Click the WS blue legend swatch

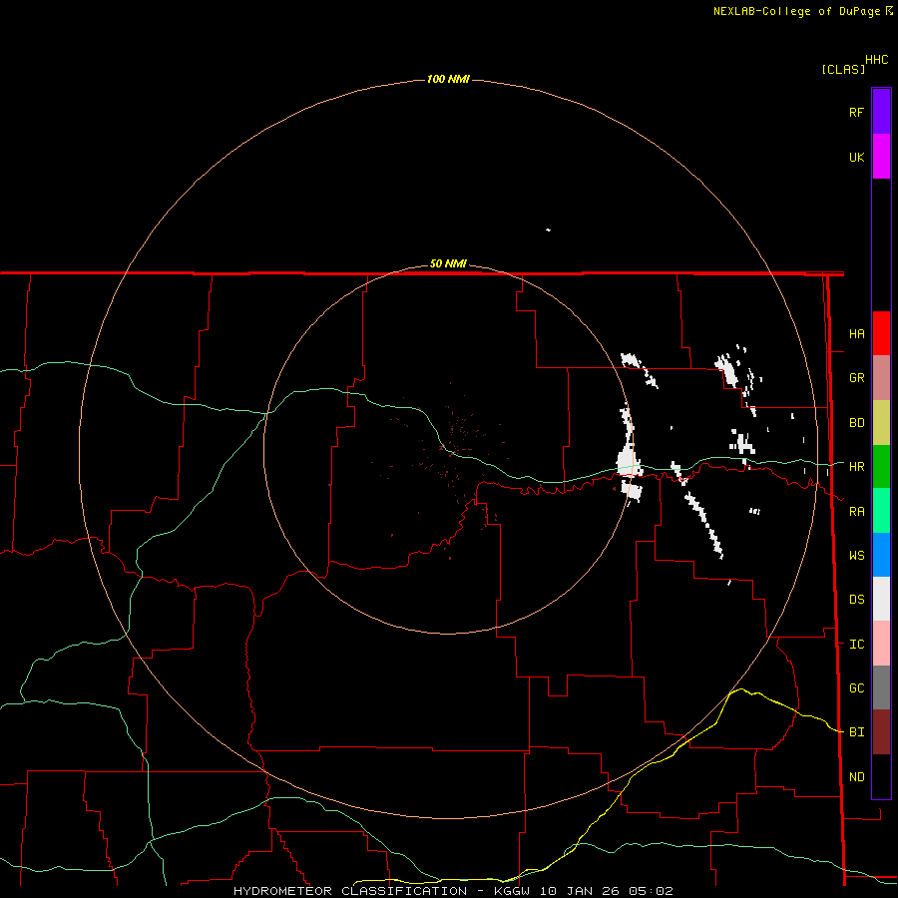click(881, 555)
